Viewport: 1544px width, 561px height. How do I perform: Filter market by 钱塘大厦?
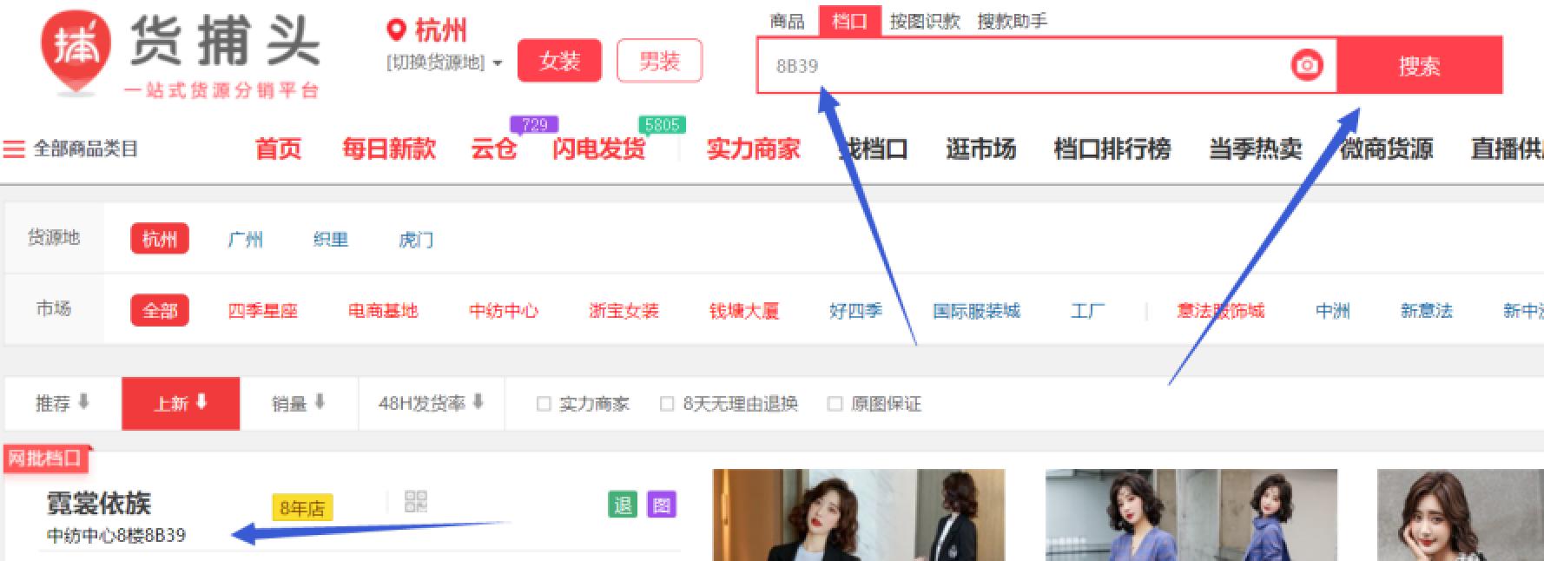tap(744, 310)
